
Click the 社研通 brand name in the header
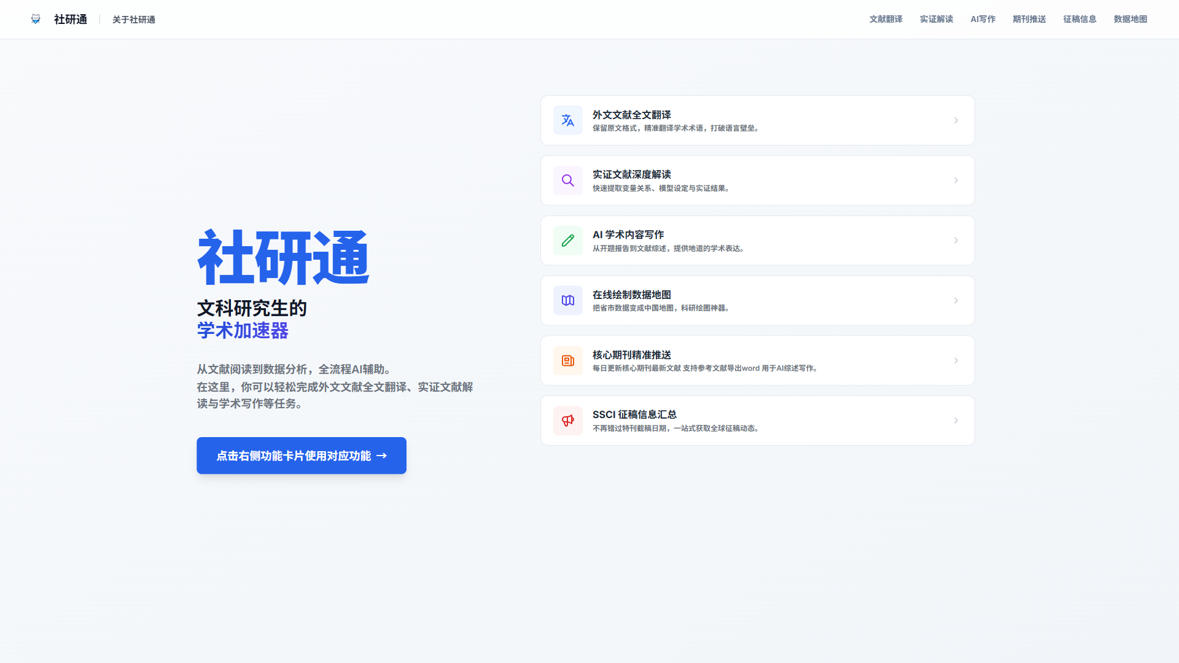pyautogui.click(x=70, y=20)
